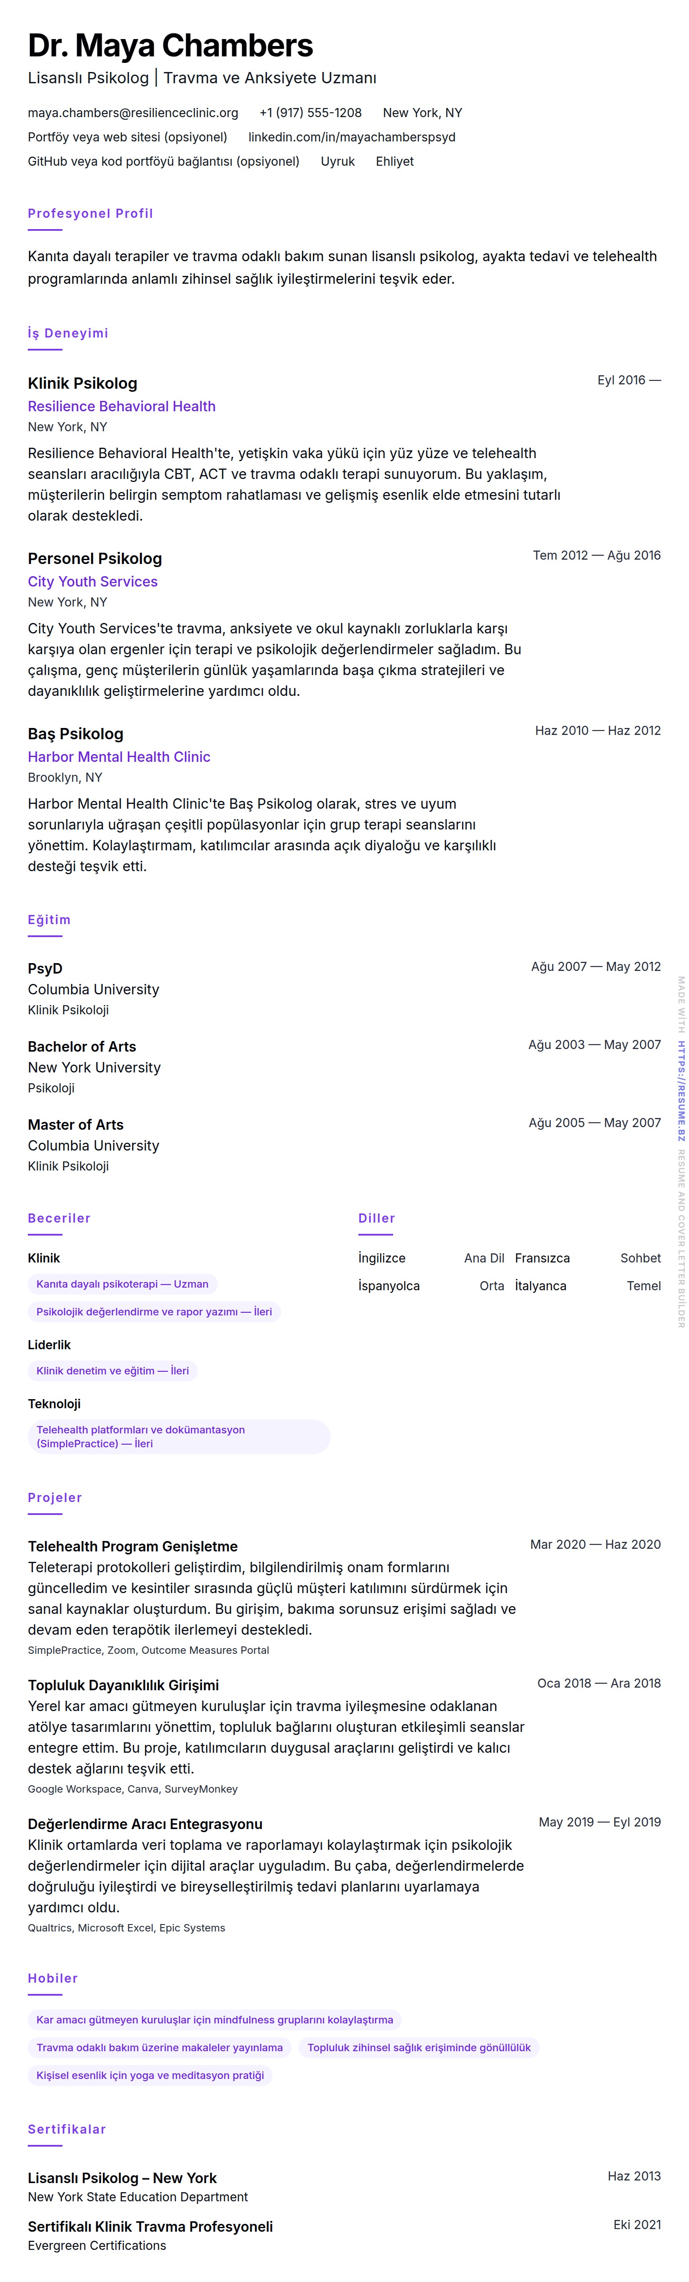Viewport: 689px width, 2282px height.
Task: Click the Dr. Maya Chambers name heading
Action: coord(170,45)
